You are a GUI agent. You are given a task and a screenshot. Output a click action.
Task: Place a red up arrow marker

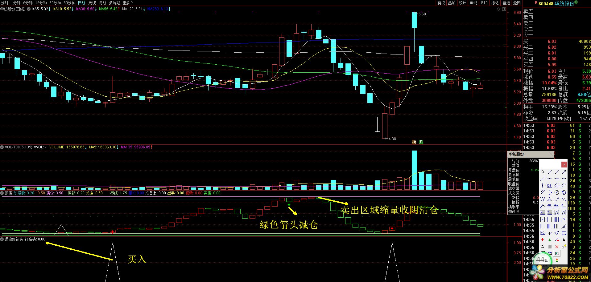(543, 240)
